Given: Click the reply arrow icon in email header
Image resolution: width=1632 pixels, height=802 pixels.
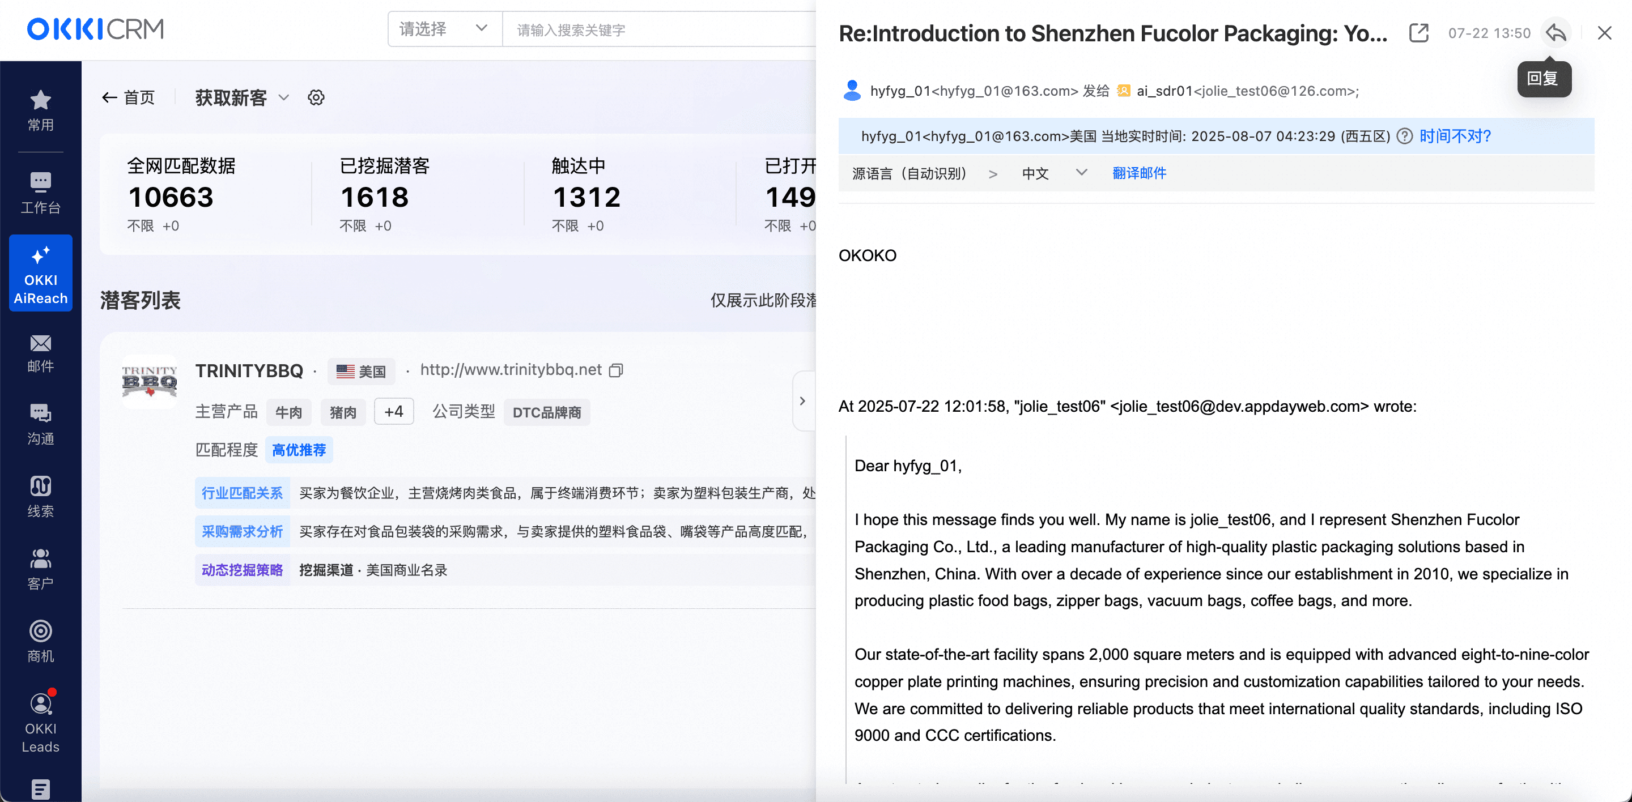Looking at the screenshot, I should (x=1555, y=33).
